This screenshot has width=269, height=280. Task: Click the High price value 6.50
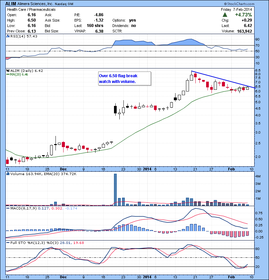[x=32, y=20]
